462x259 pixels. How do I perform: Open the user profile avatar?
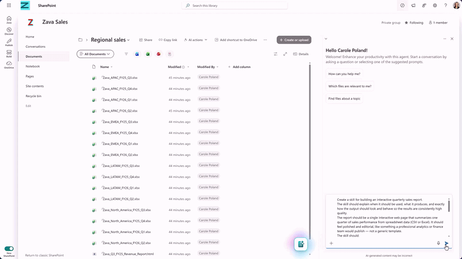coord(456,5)
